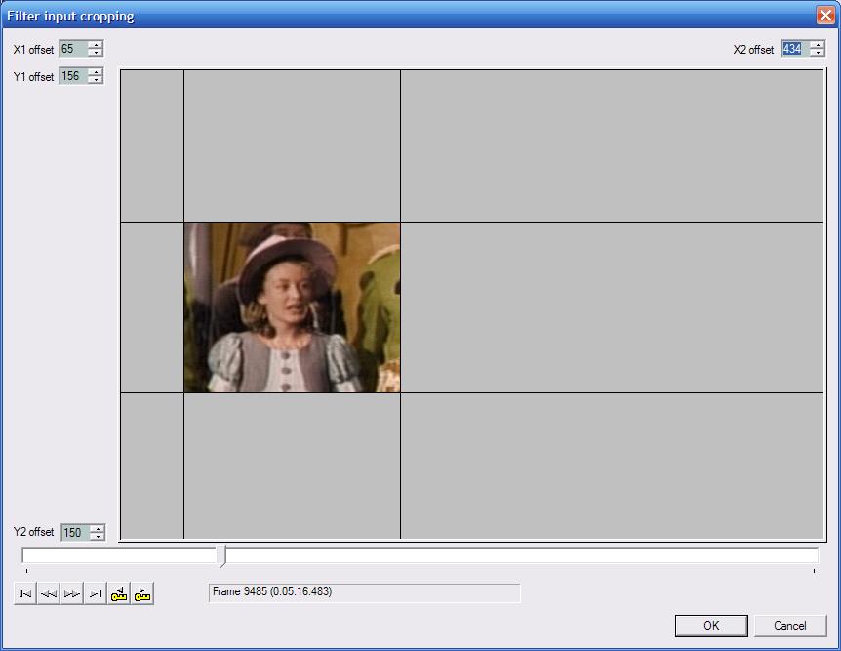The image size is (841, 651).
Task: Cancel the cropping dialog
Action: tap(790, 626)
